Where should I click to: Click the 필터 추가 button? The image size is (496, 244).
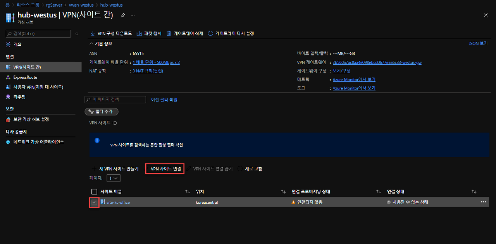[x=102, y=112]
